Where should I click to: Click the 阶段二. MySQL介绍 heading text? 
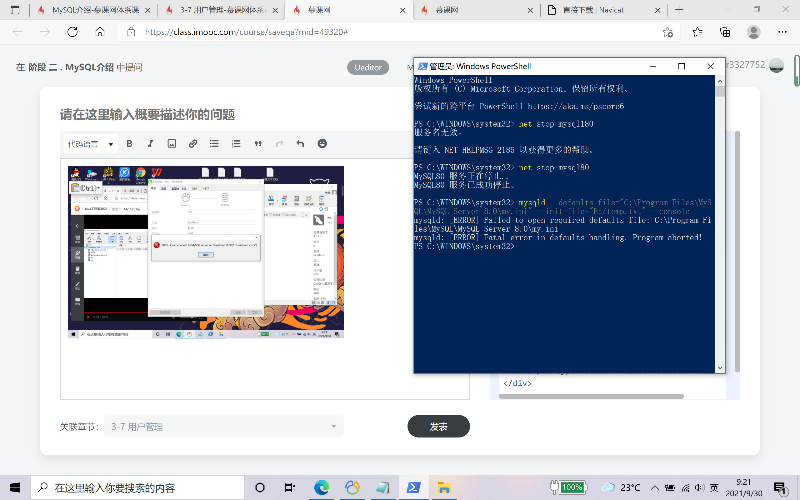[71, 67]
